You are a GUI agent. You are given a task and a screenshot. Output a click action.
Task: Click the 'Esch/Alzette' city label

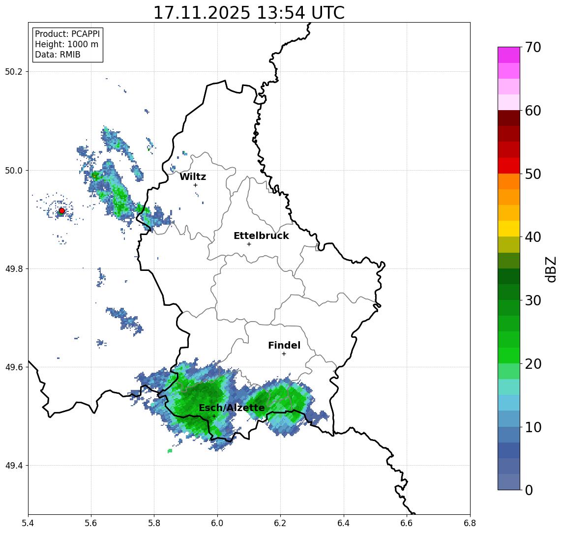click(x=232, y=408)
